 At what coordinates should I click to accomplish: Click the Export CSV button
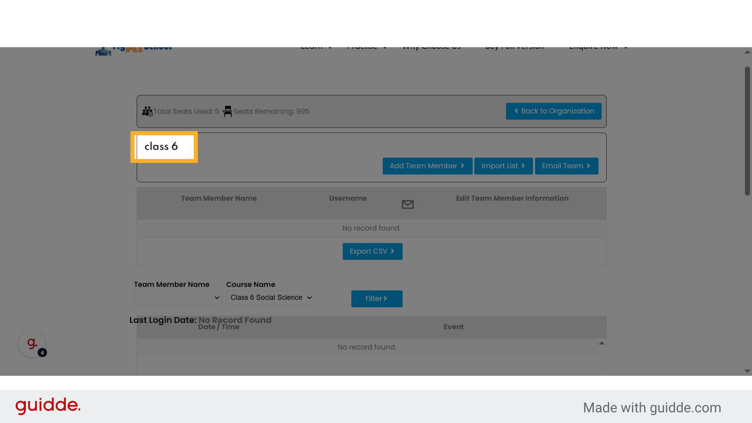tap(372, 251)
